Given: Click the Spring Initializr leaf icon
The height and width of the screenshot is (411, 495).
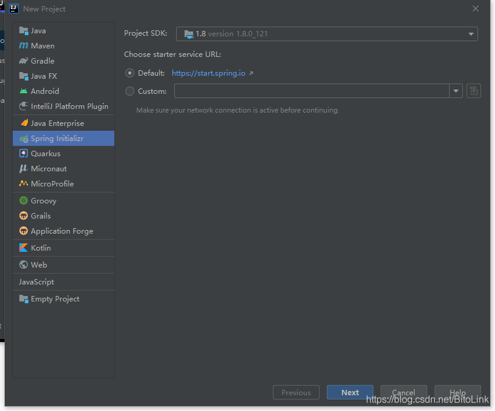Looking at the screenshot, I should (24, 139).
